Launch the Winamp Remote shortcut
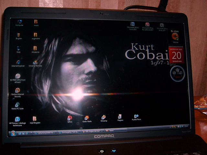This screenshot has width=207, height=155. (x=35, y=63)
